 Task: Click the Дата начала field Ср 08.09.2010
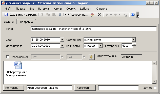pos(45,46)
